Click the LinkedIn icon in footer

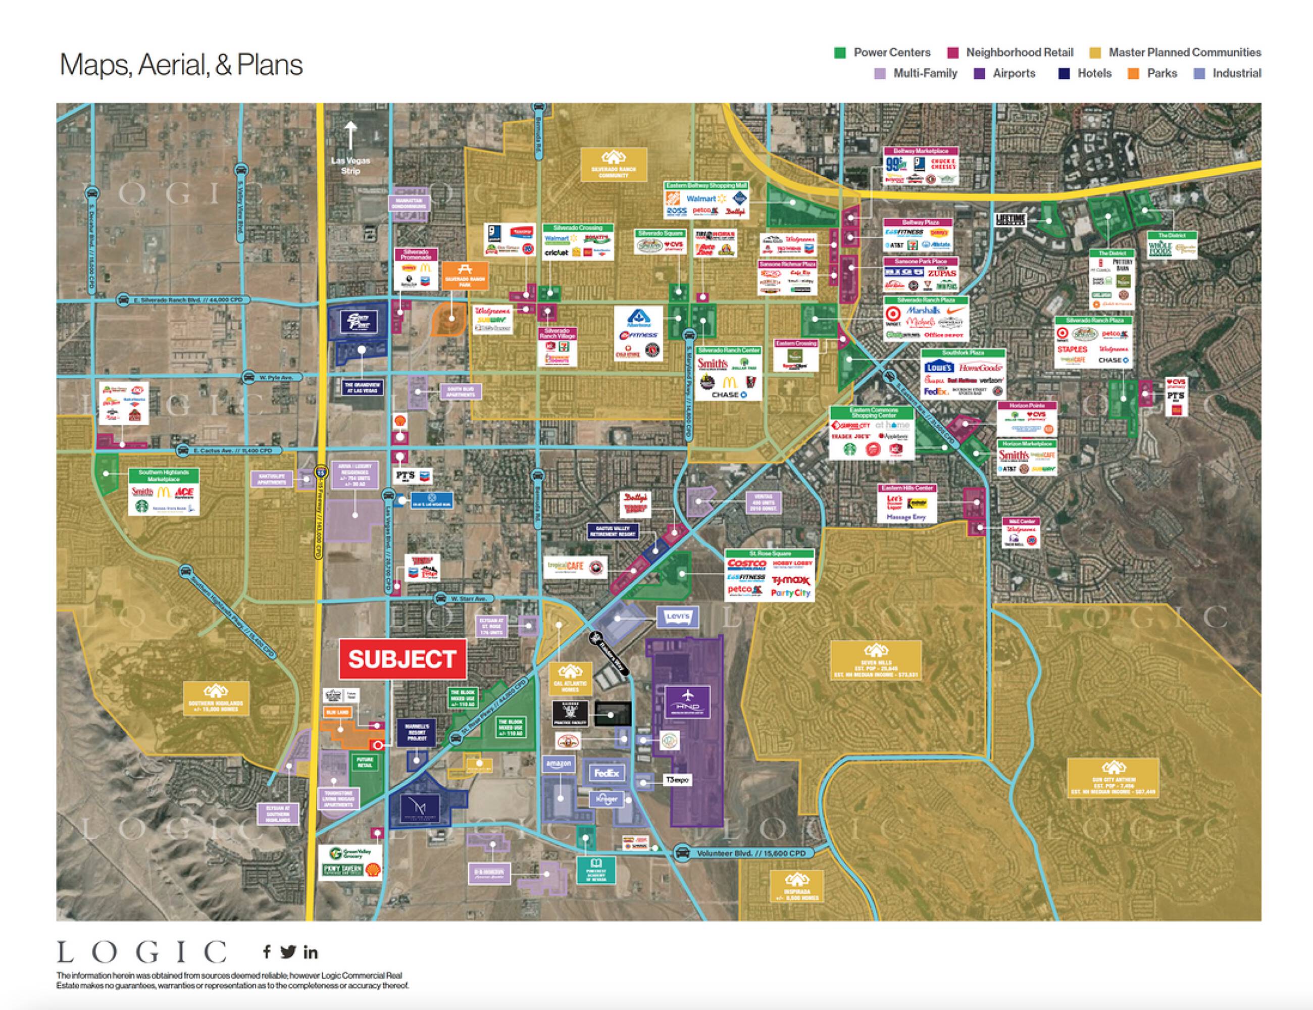coord(310,952)
